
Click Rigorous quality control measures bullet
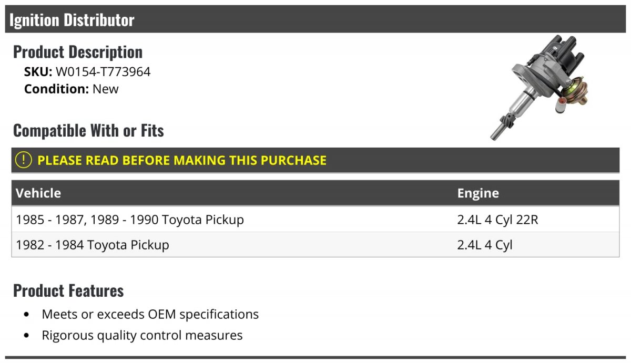tap(142, 335)
